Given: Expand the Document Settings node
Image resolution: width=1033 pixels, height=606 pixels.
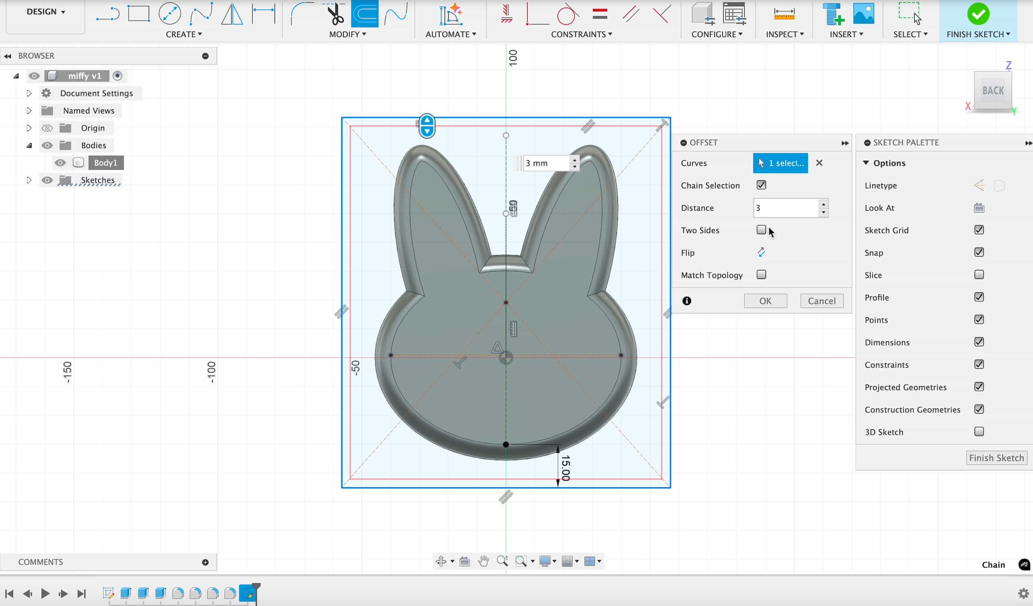Looking at the screenshot, I should coord(29,93).
